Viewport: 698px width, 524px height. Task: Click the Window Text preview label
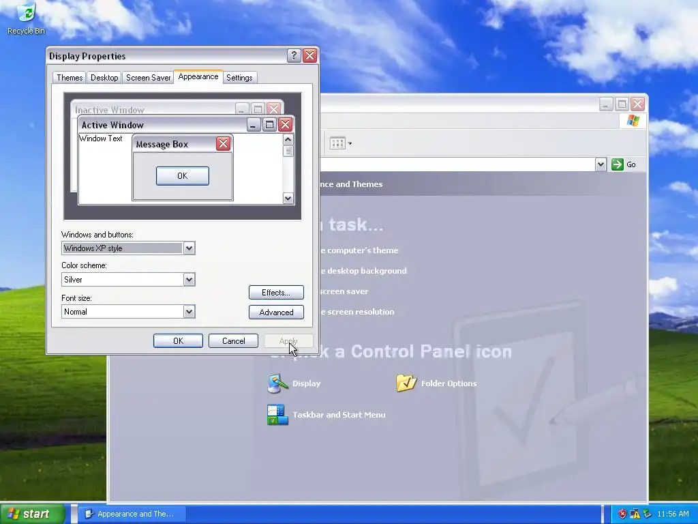(101, 138)
